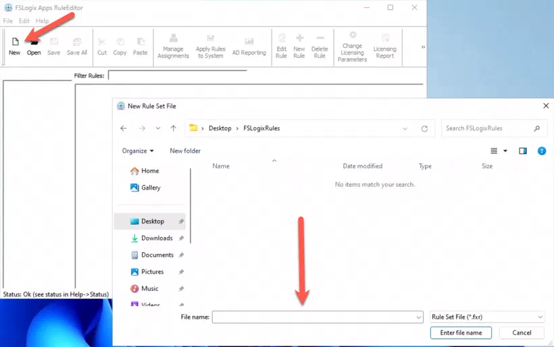
Task: Select Gallery in navigation pane
Action: pos(145,188)
